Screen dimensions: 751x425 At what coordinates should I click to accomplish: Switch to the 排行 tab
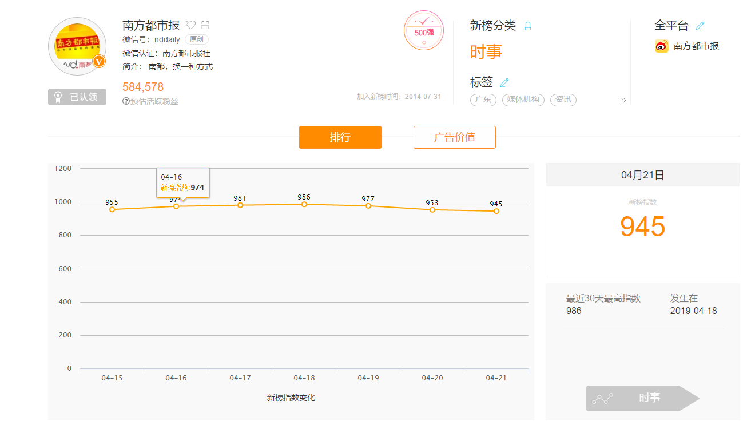click(340, 137)
